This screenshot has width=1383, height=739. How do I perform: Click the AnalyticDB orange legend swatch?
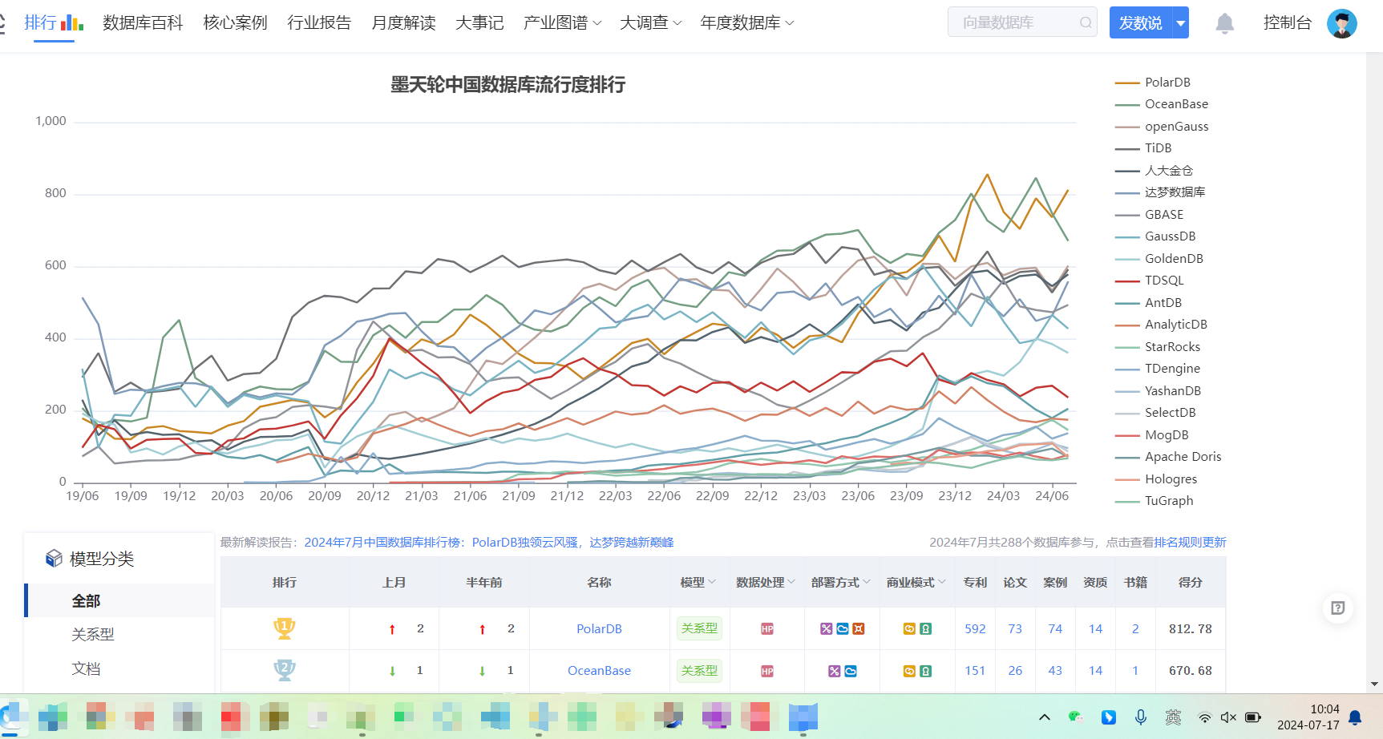point(1127,325)
